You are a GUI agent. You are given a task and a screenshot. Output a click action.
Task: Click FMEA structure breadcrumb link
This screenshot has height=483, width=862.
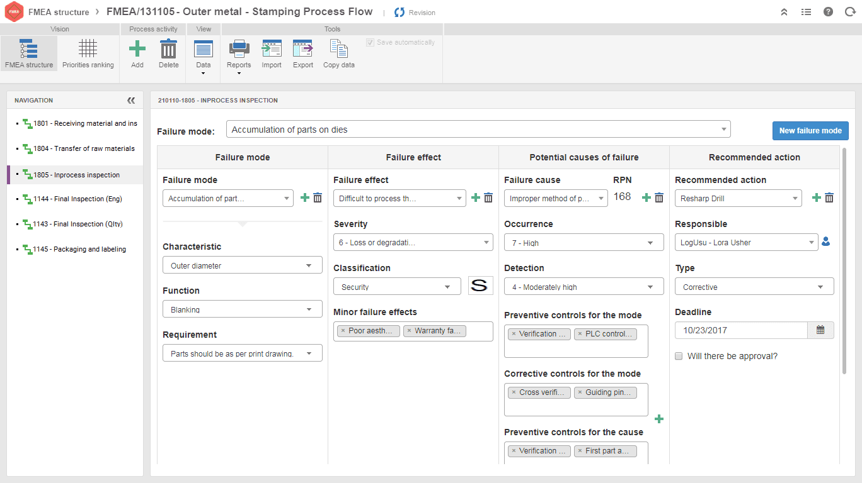click(x=59, y=12)
